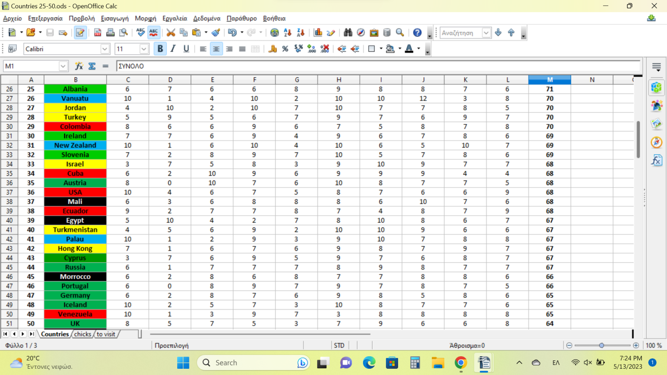Open the Functions panel in sidebar
667x375 pixels.
657,160
